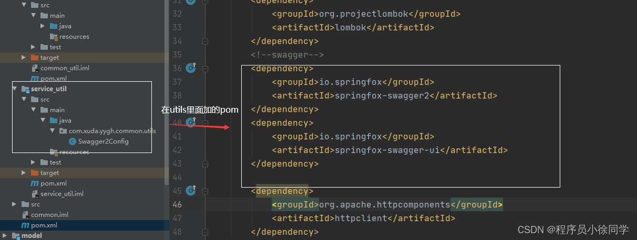Click the Maven icon of the highlighted bottom pom.xml
The height and width of the screenshot is (240, 637).
(x=25, y=225)
